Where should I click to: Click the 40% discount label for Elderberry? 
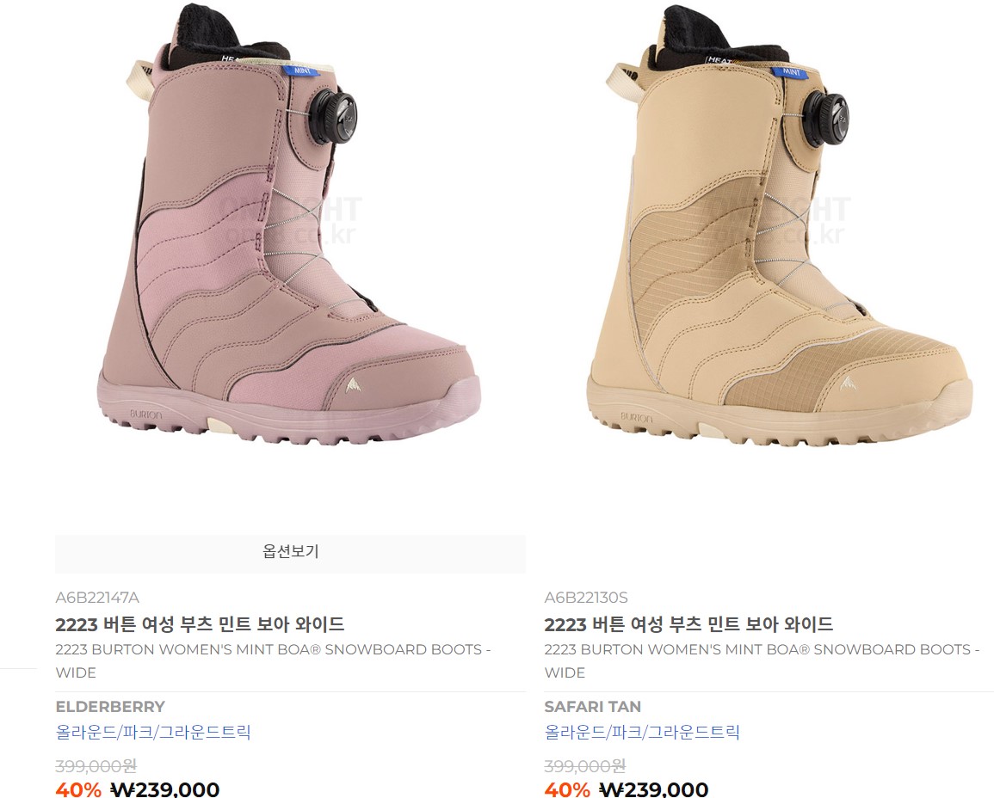pos(78,789)
